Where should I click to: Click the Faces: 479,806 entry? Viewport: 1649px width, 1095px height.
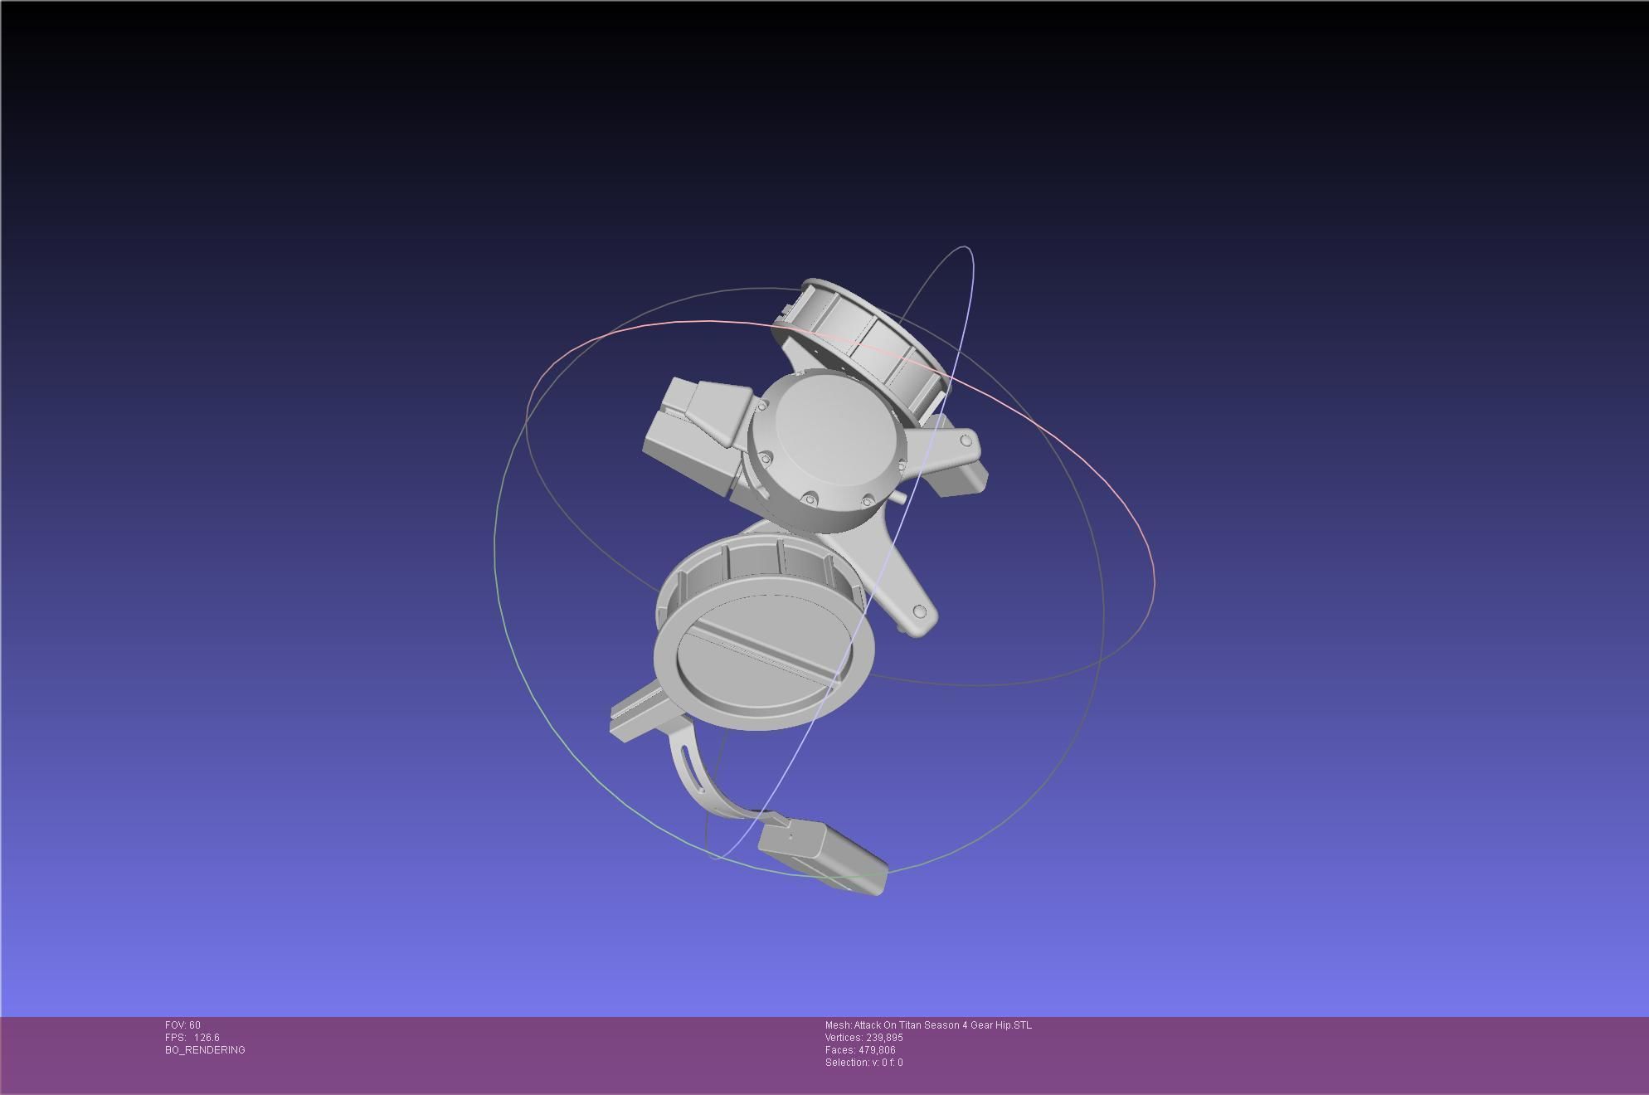(x=860, y=1050)
